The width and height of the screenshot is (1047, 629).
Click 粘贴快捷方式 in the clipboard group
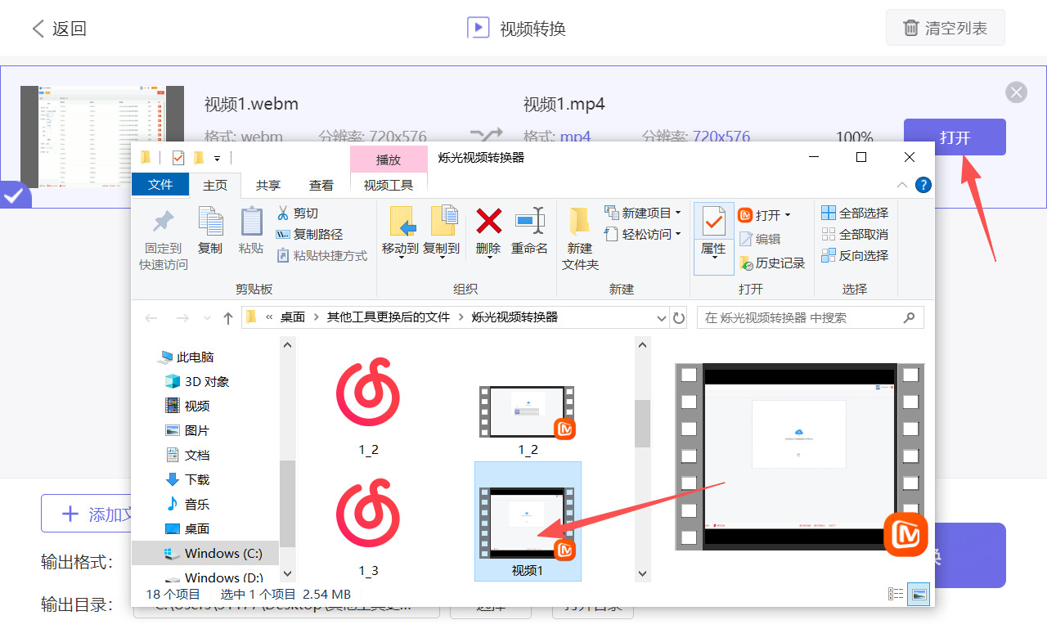[322, 255]
